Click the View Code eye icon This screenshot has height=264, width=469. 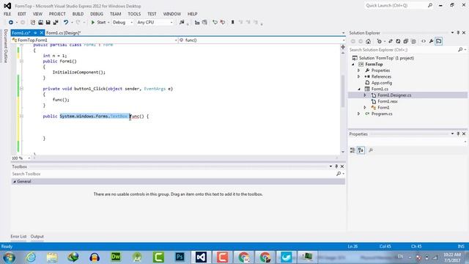pyautogui.click(x=424, y=41)
